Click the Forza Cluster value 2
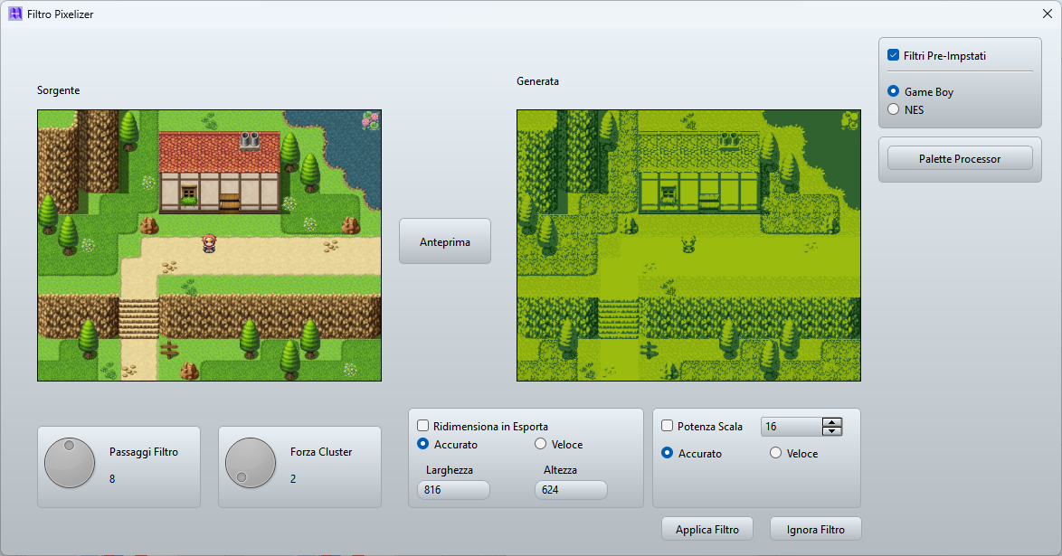The height and width of the screenshot is (556, 1062). coord(293,479)
